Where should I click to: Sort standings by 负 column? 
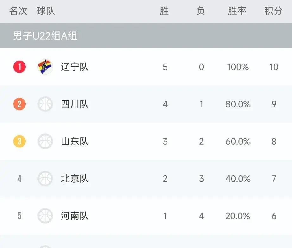click(201, 10)
